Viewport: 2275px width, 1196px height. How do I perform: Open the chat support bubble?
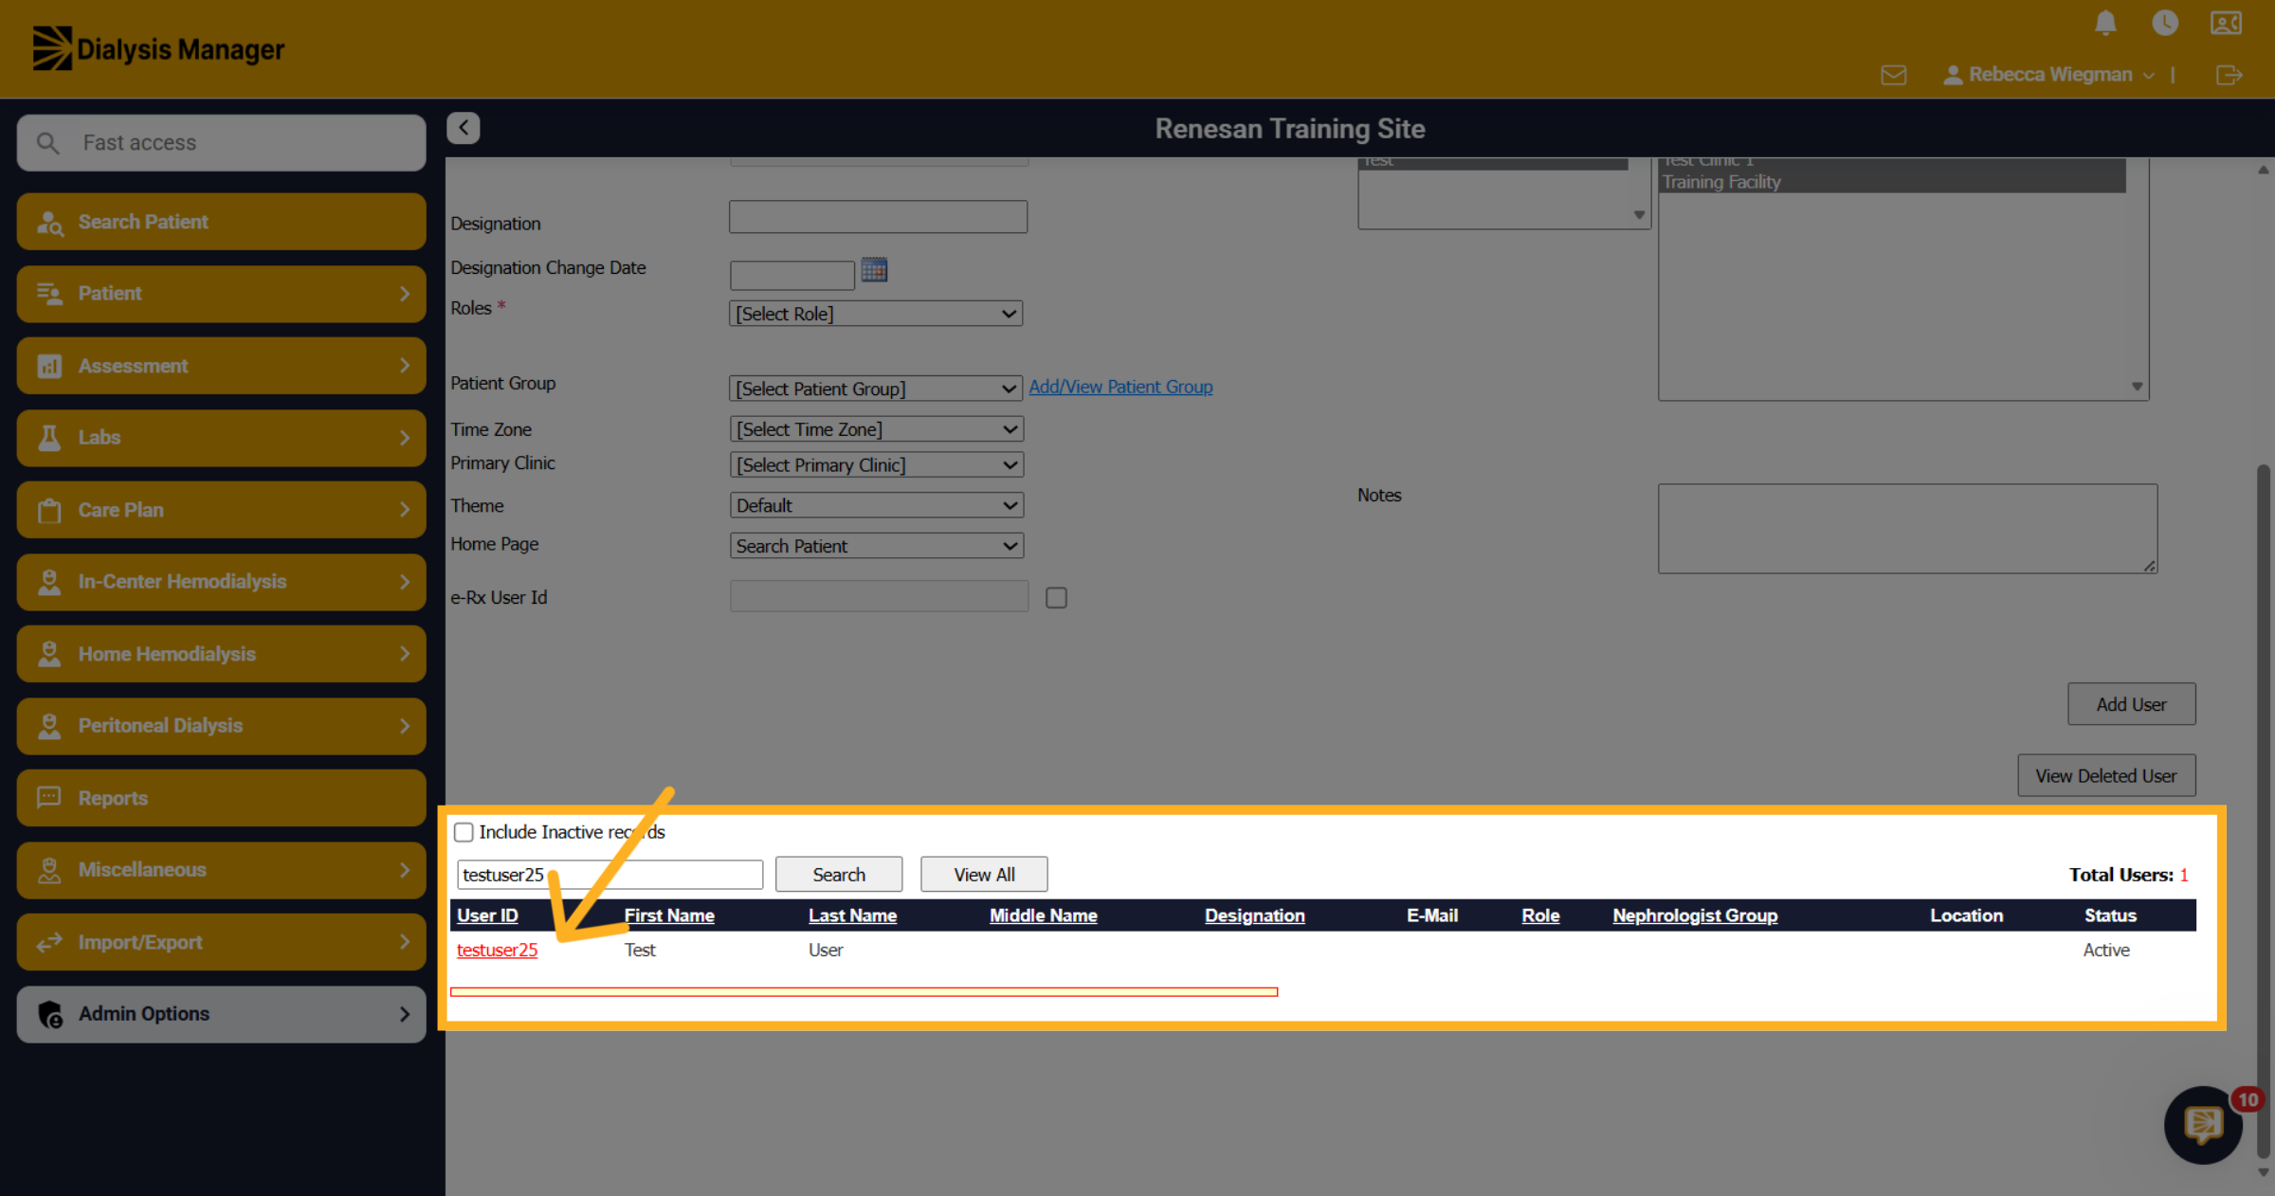pos(2203,1125)
